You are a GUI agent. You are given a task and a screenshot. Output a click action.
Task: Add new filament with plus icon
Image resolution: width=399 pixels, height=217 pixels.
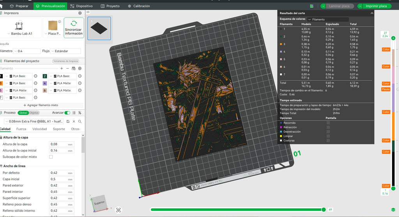pyautogui.click(x=62, y=69)
